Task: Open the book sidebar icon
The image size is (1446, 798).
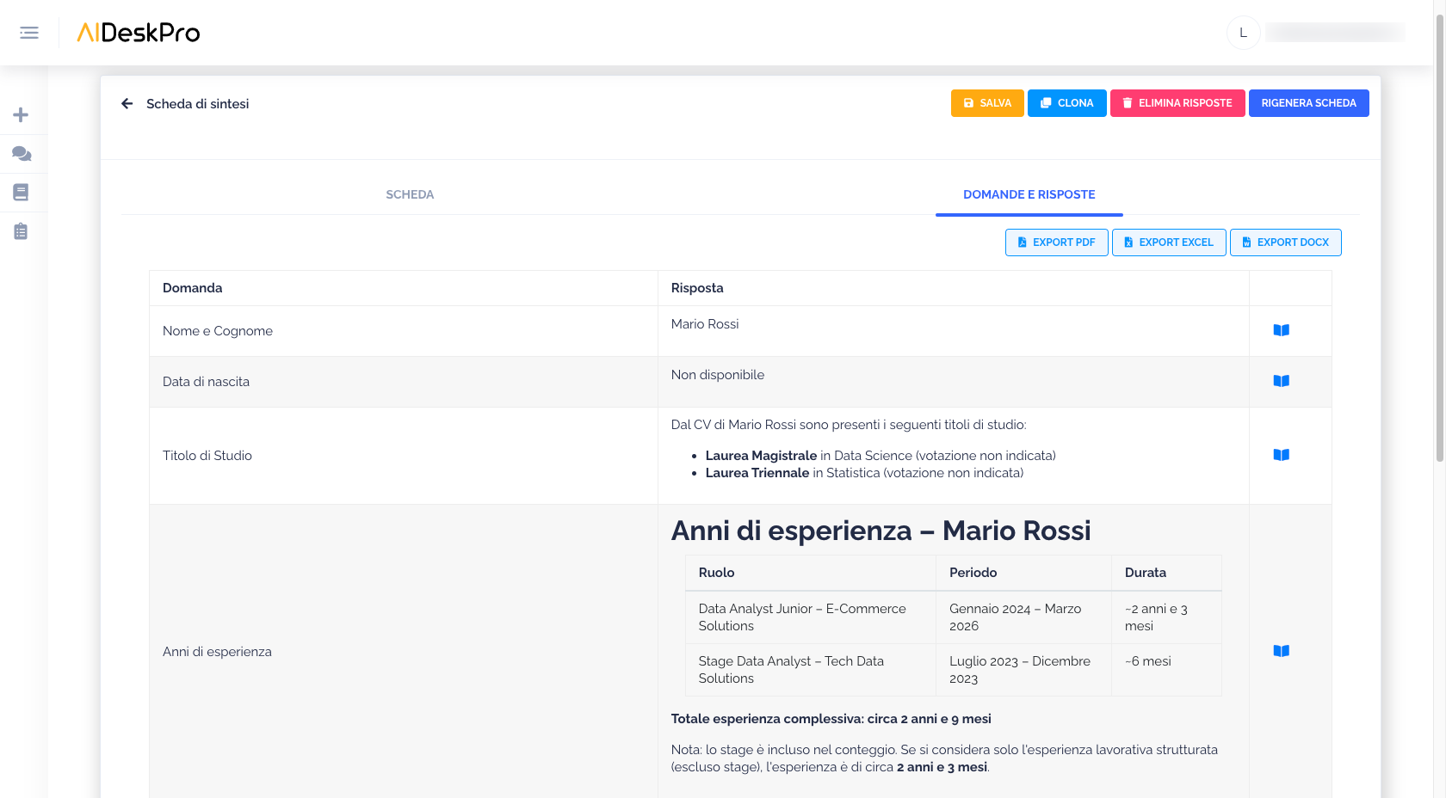Action: pos(21,193)
